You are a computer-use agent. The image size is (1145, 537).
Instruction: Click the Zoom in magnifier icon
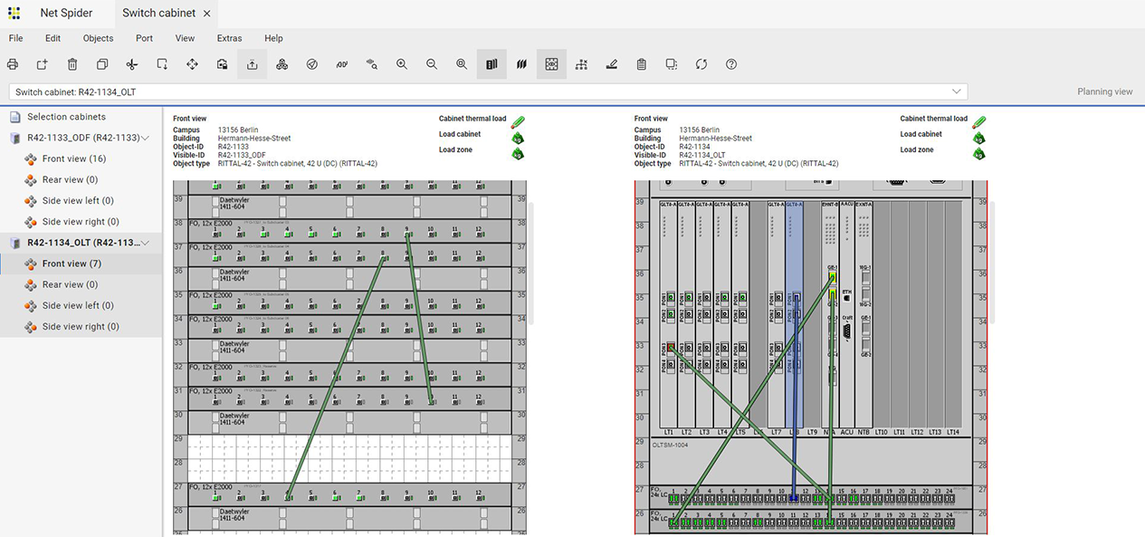click(x=402, y=64)
